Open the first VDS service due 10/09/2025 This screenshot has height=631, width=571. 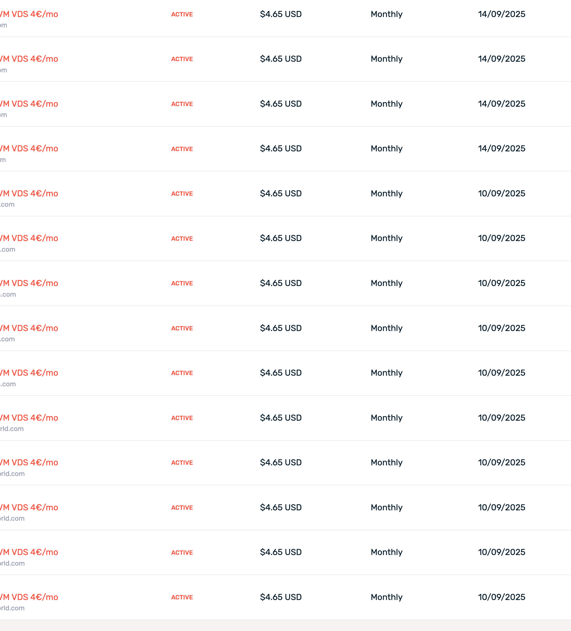(29, 193)
